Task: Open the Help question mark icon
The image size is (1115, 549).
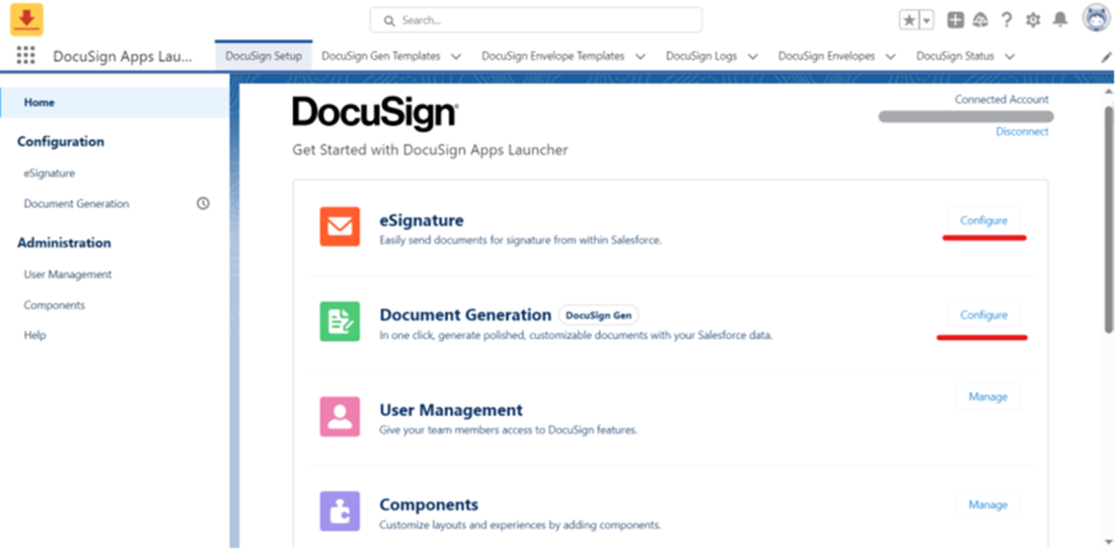Action: [1007, 21]
